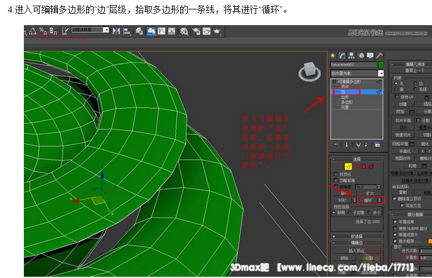Enable 使用 NURMS 细分 checkbox

[395, 228]
